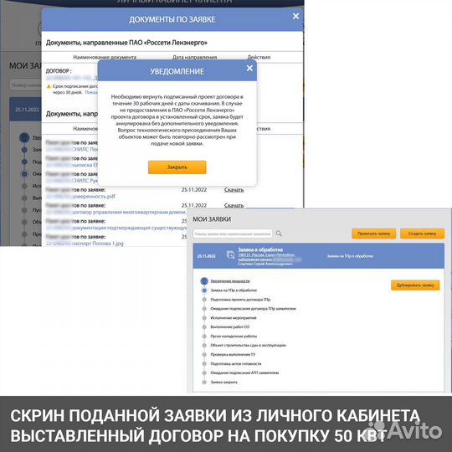452x452 pixels.
Task: Select the Исполнение мероприятий step
Action: pyautogui.click(x=234, y=318)
